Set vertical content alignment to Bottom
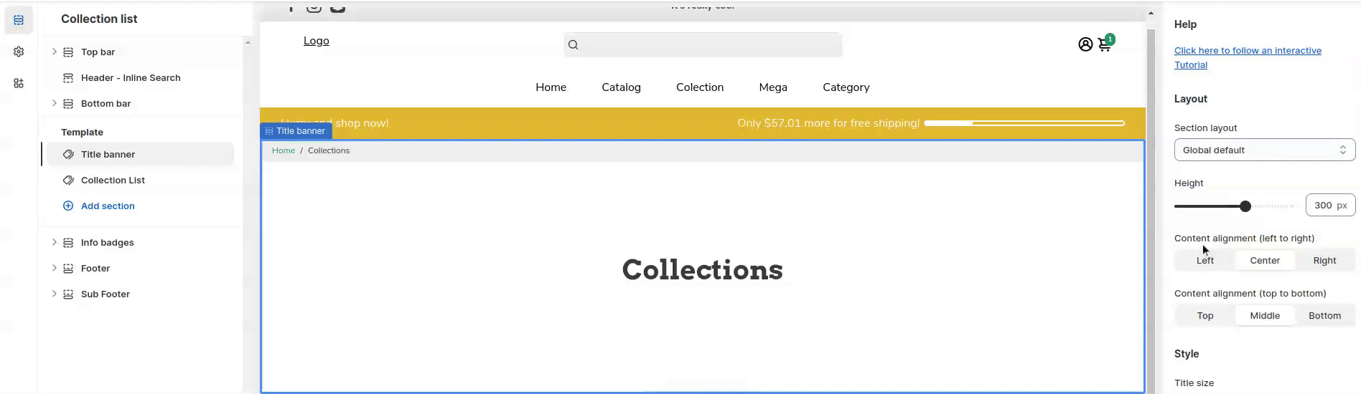The image size is (1361, 394). click(x=1324, y=316)
